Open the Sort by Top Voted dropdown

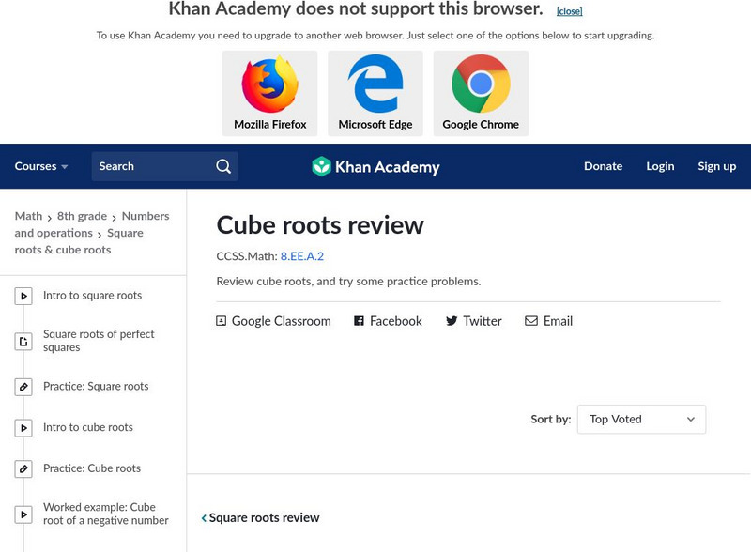tap(641, 420)
